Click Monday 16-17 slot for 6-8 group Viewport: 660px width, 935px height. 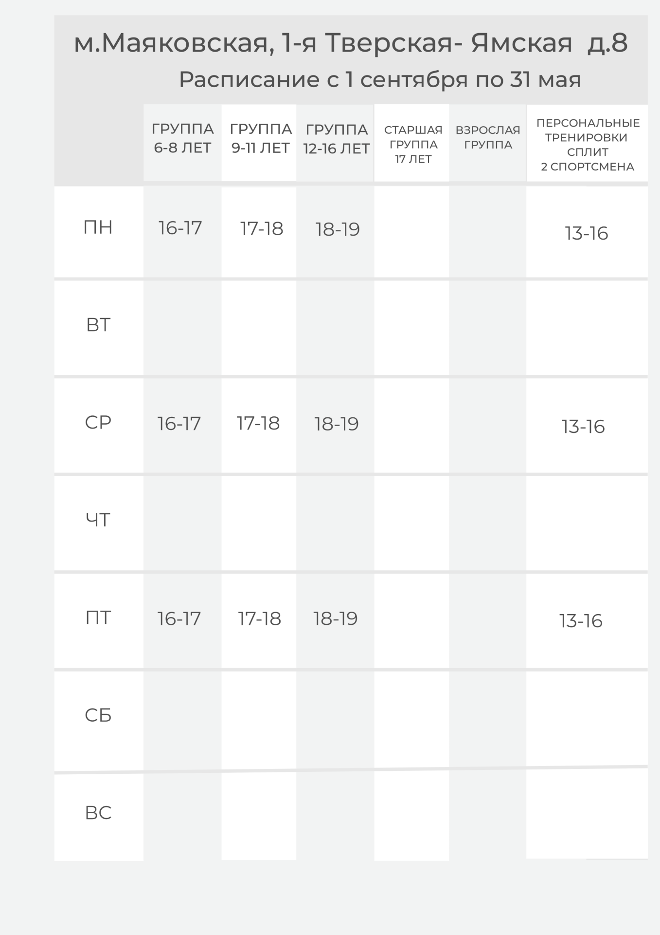pos(180,228)
